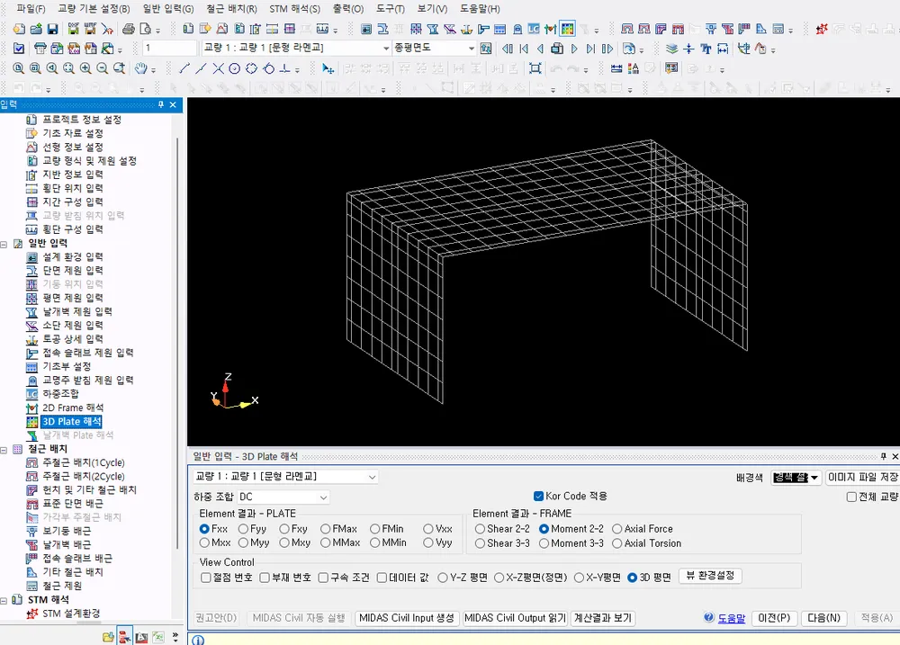Enable the 부재 번호 checkbox

tap(265, 578)
